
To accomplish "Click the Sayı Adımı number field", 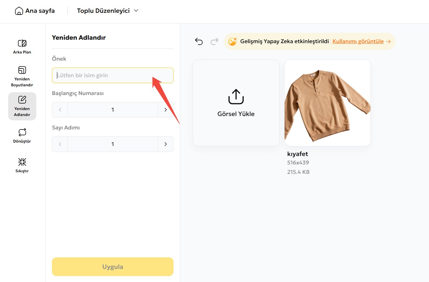I will coord(113,144).
